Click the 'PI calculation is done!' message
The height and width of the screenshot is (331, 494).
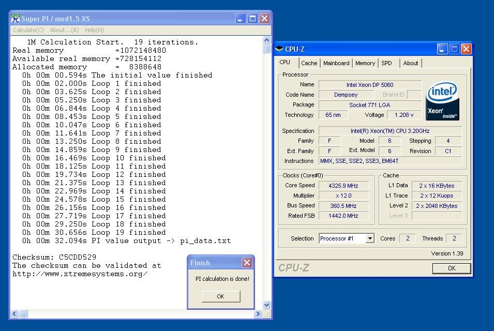pos(222,279)
